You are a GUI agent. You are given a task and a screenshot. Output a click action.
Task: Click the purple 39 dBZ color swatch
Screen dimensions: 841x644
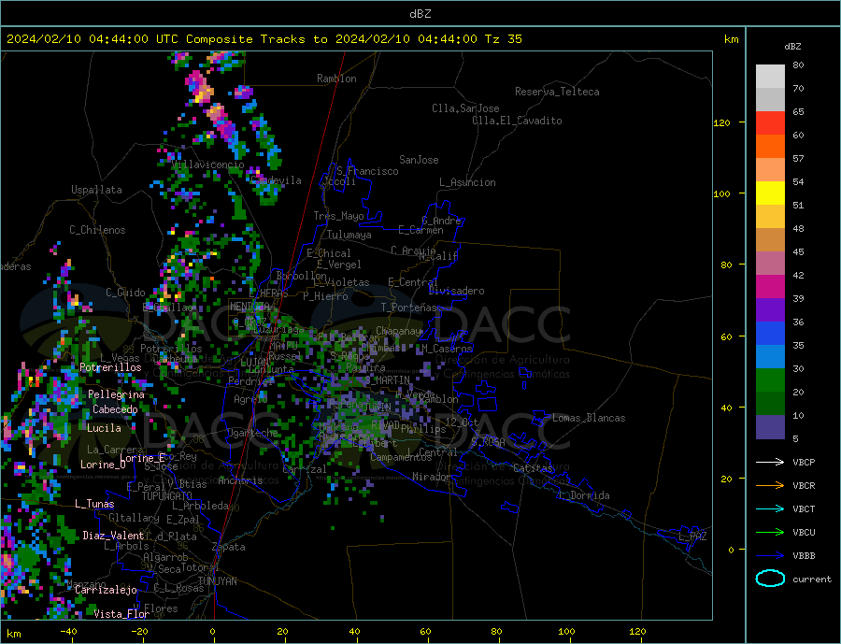pos(770,310)
